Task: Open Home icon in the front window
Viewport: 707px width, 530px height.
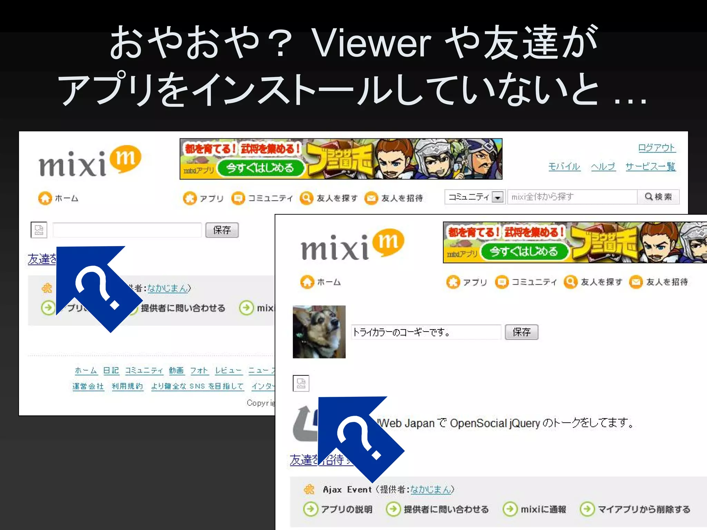Action: click(x=307, y=282)
